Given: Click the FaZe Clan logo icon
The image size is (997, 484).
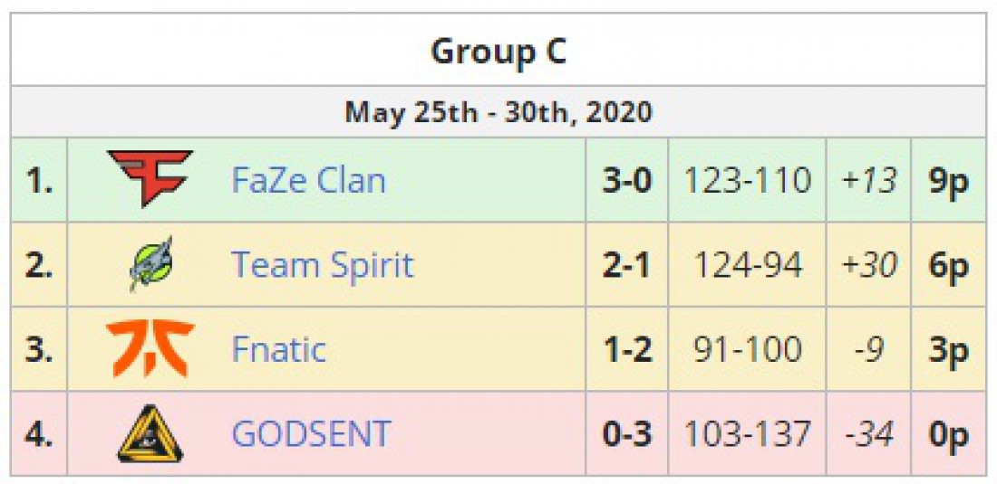Looking at the screenshot, I should [150, 179].
